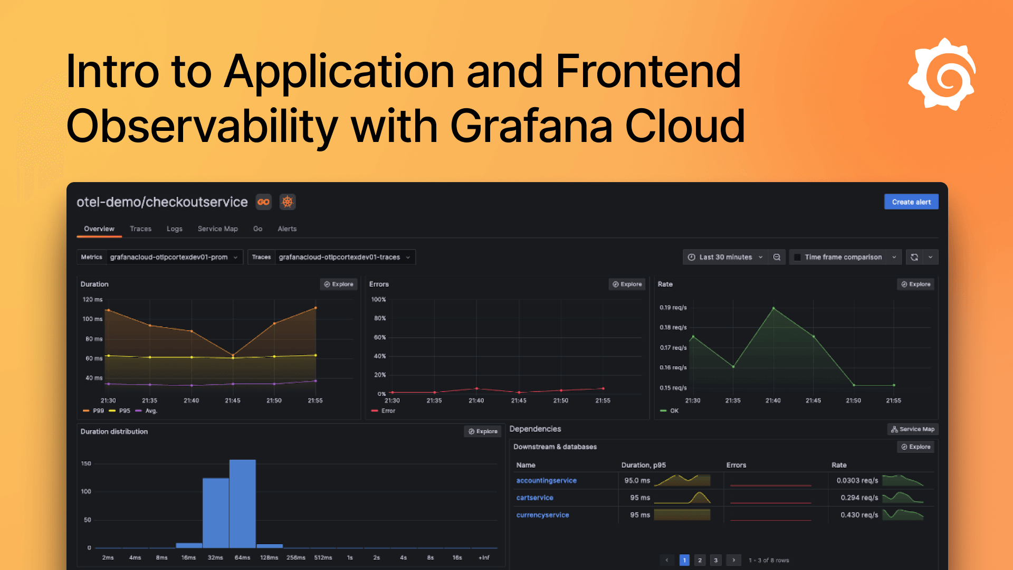The width and height of the screenshot is (1013, 570).
Task: Toggle the OK legend series
Action: click(670, 411)
